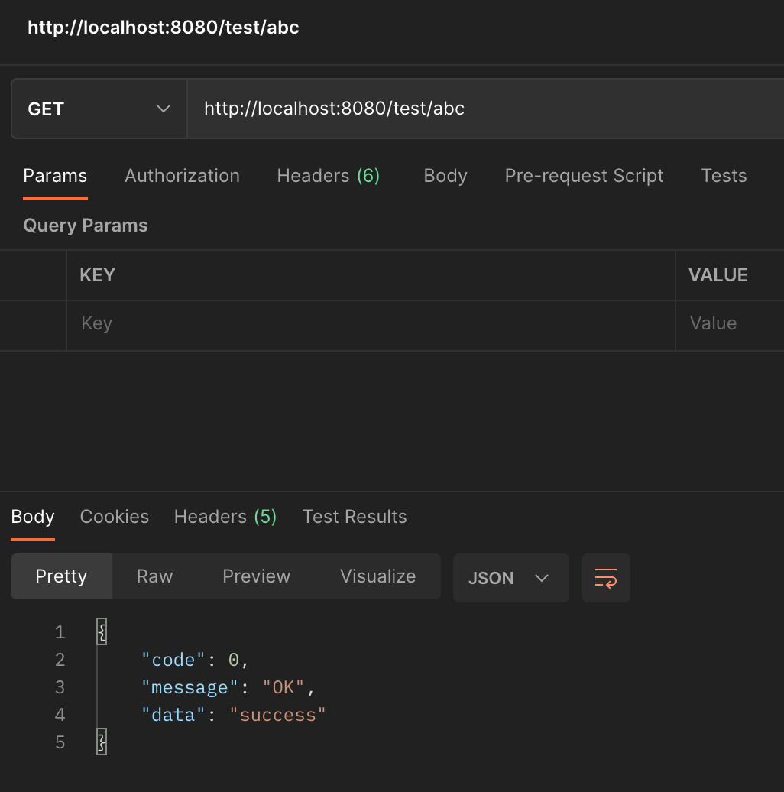Show the response Headers (5) tab

tap(225, 517)
